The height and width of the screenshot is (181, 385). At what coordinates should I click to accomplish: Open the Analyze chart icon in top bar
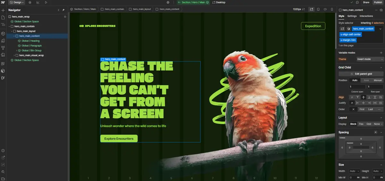[38, 2]
